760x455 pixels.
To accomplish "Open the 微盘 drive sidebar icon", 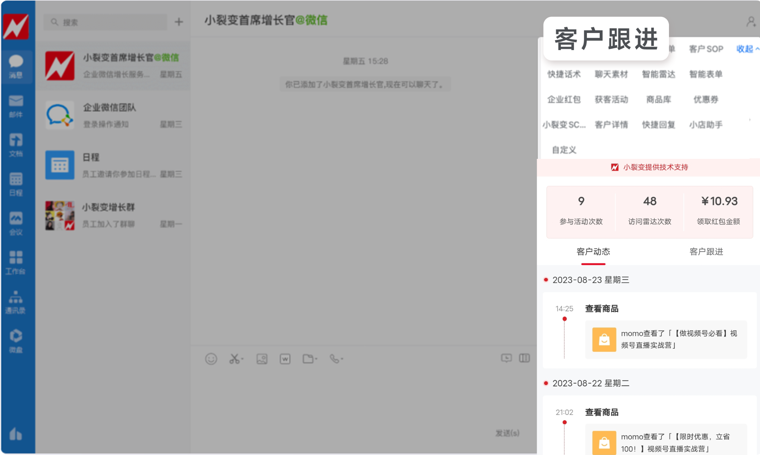I will pos(16,341).
